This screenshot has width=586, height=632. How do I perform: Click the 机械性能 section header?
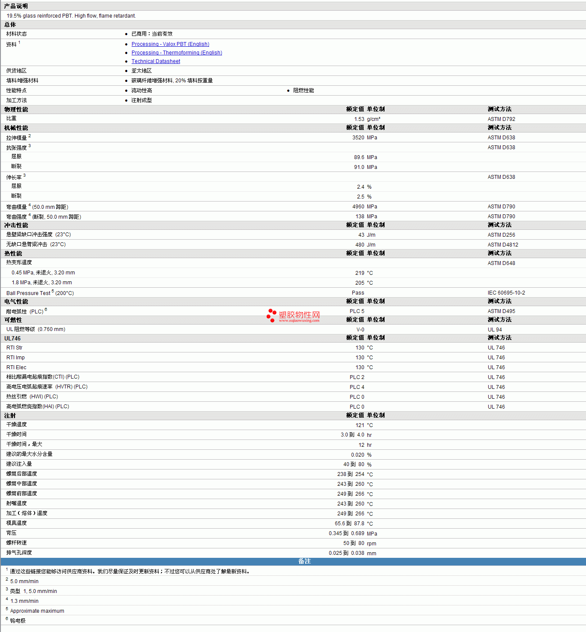click(x=16, y=128)
